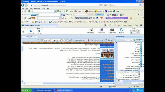Click the magnifier icon left of URL field
Image resolution: width=165 pixels, height=92 pixels.
pos(38,40)
